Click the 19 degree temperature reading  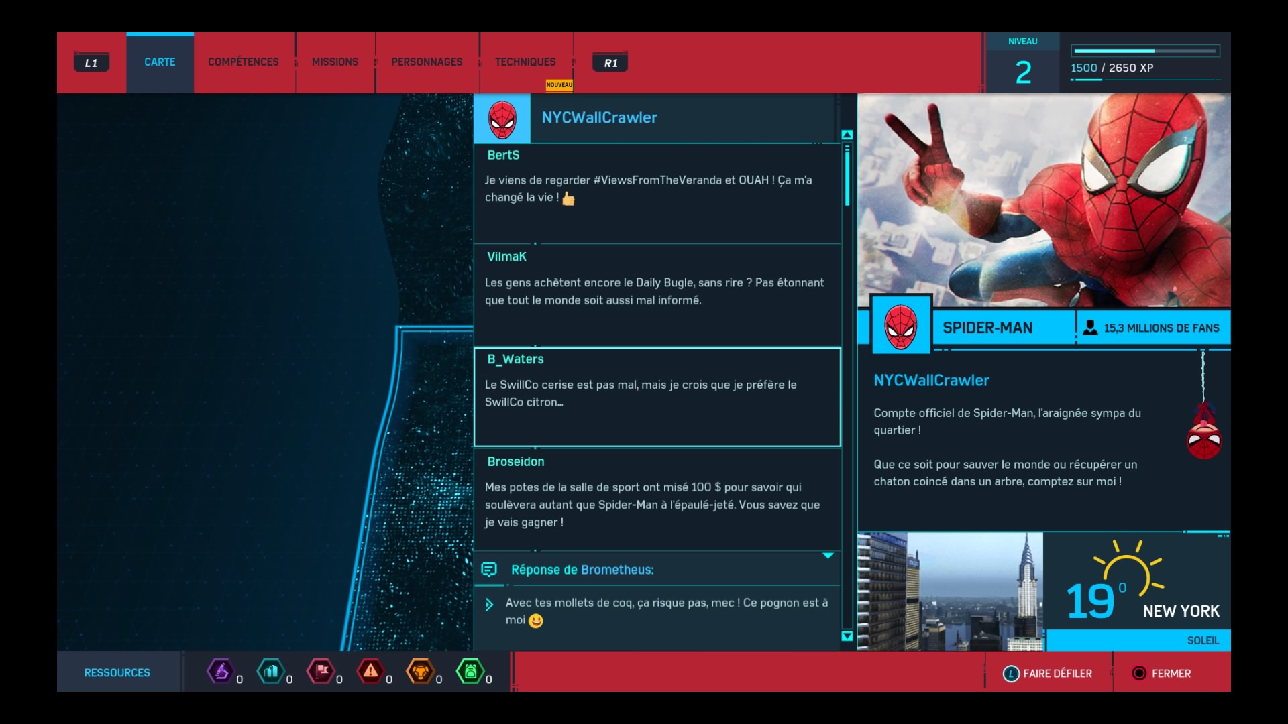(x=1096, y=600)
